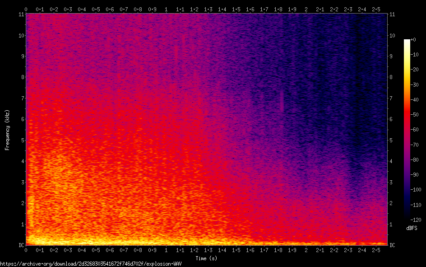Select the 1 second tick on bottom time axis

coord(166,250)
